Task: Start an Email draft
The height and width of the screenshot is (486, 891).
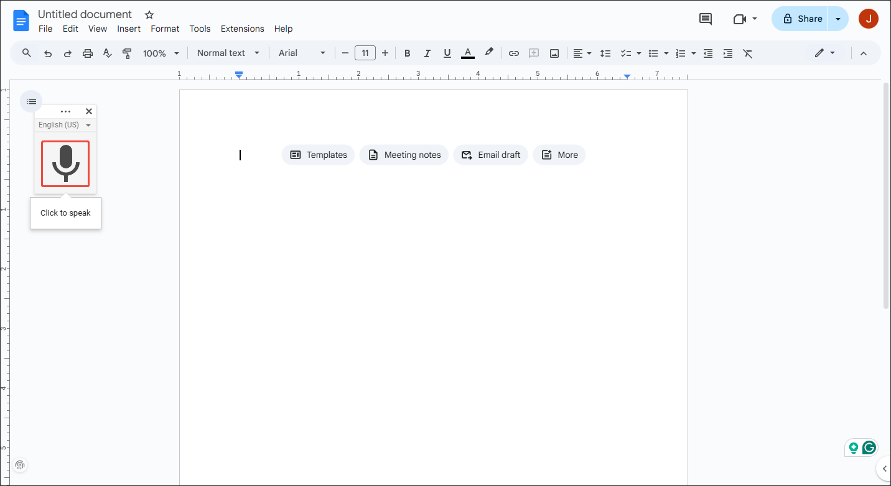Action: pos(490,154)
